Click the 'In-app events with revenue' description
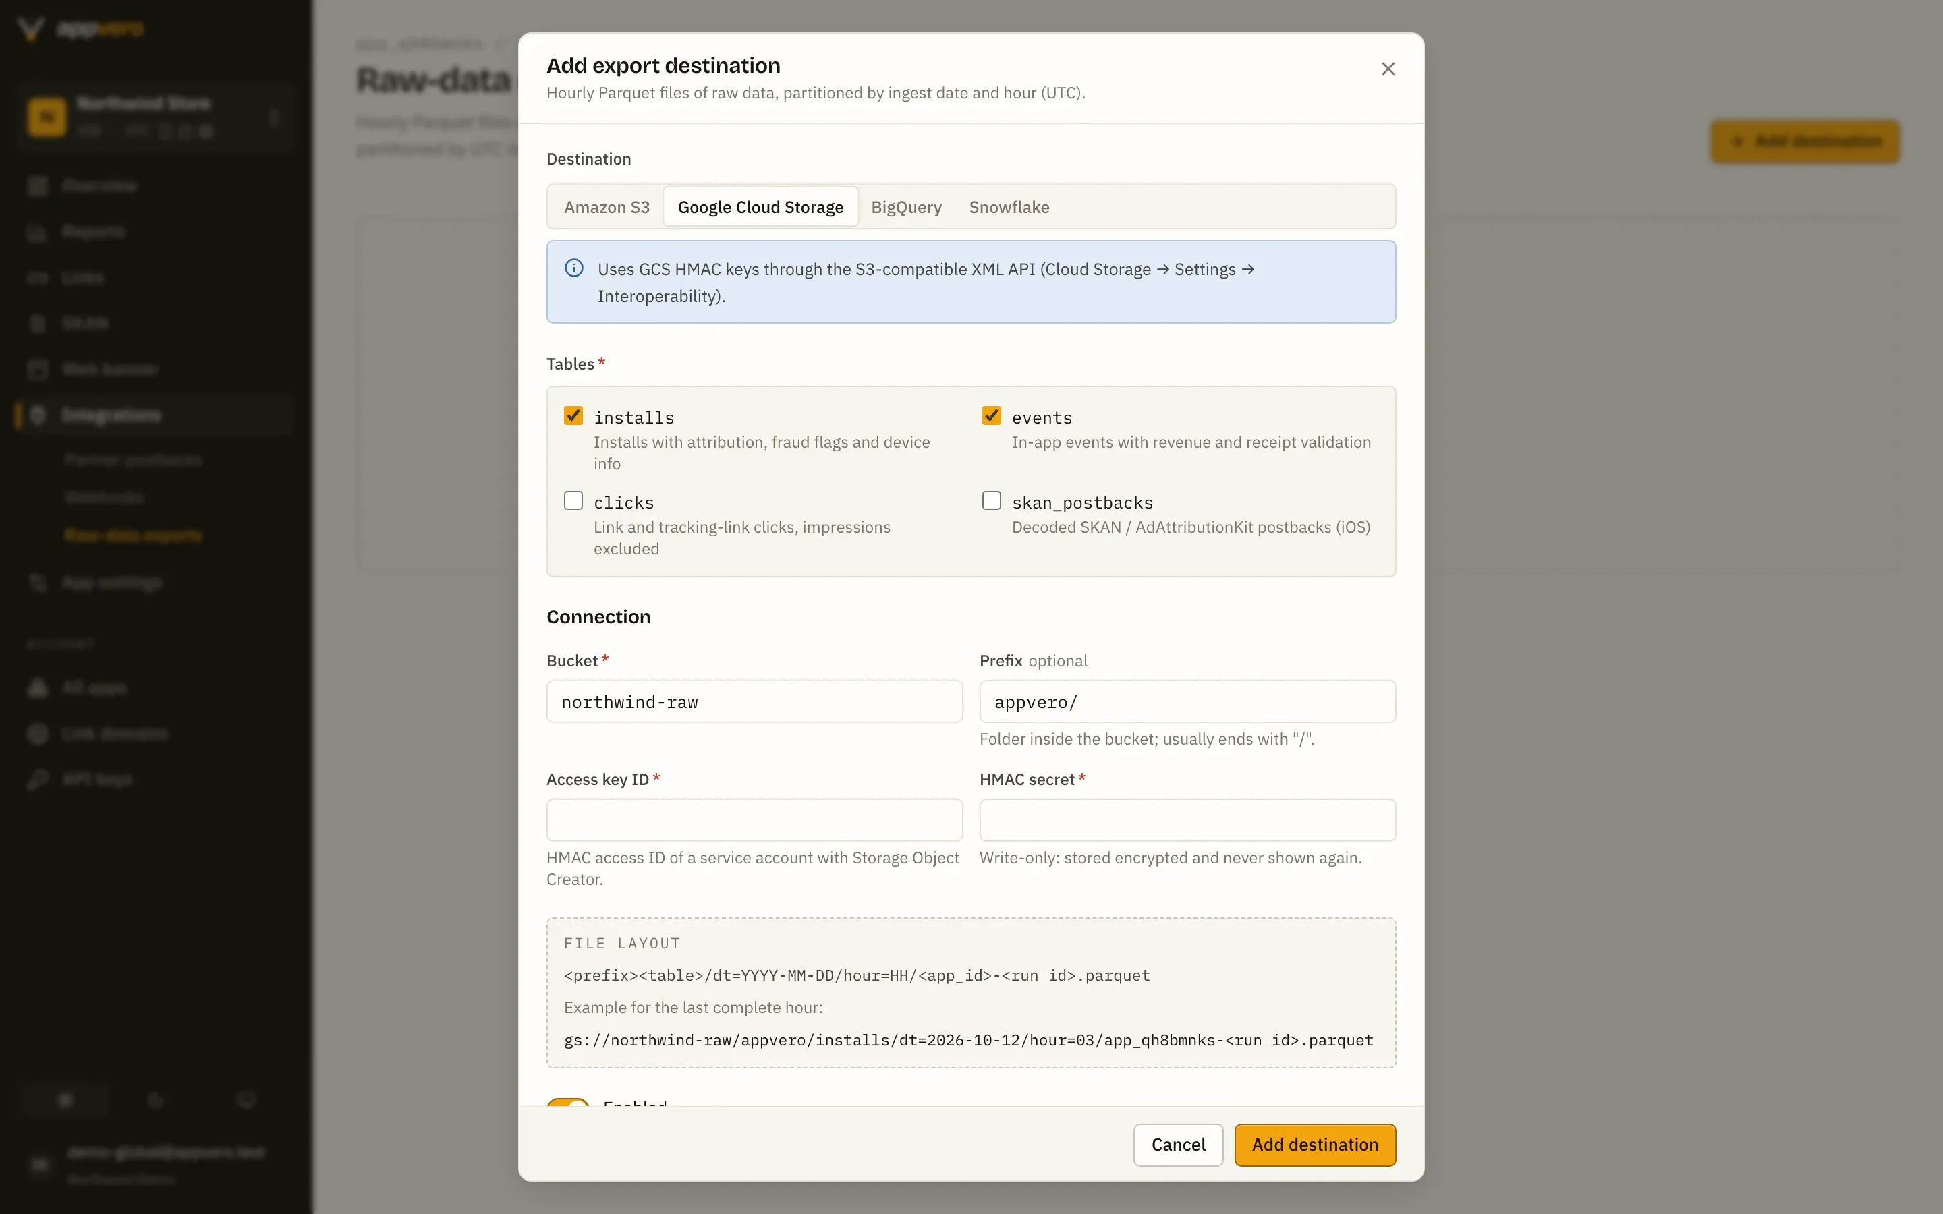1943x1214 pixels. 1191,442
